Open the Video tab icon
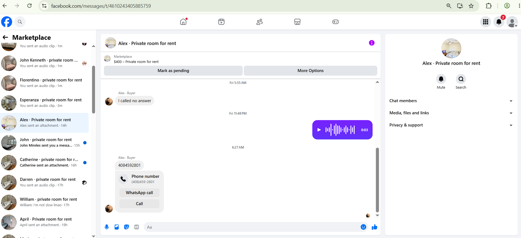Viewport: 521px width, 238px height. click(221, 22)
